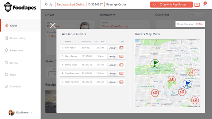
Task: Click the Harry Potter name cell
Action: 71,56
